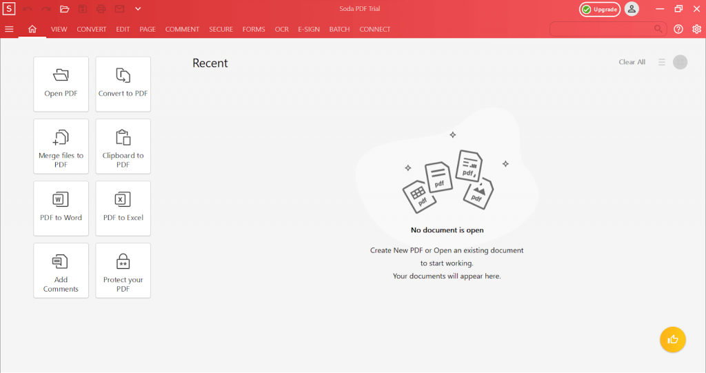Switch Recent to grid view icon
Image resolution: width=706 pixels, height=373 pixels.
point(680,62)
